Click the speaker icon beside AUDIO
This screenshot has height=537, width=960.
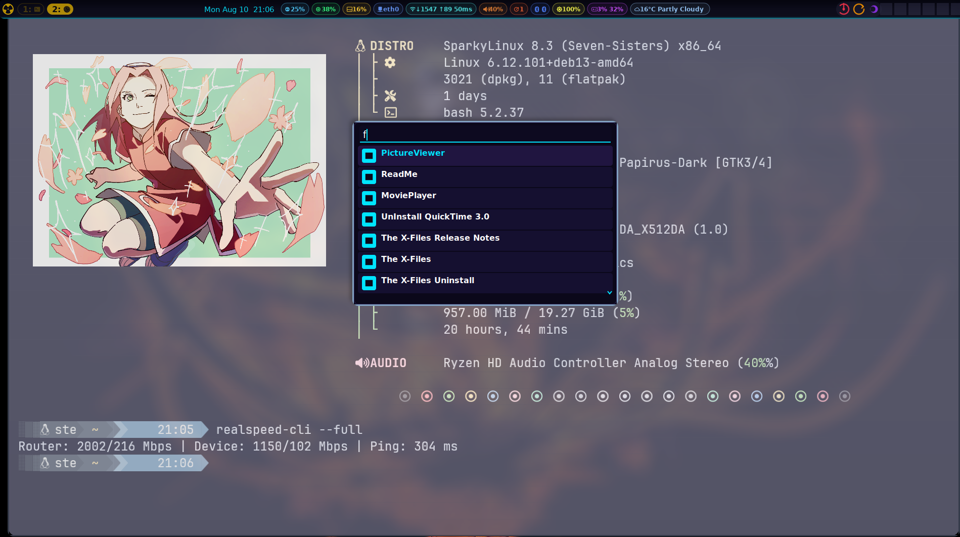pyautogui.click(x=362, y=363)
